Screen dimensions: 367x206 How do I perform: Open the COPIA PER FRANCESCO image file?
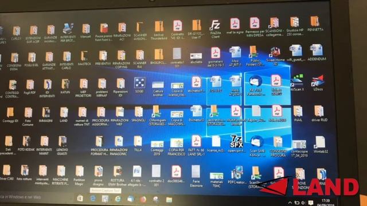[x=177, y=143]
